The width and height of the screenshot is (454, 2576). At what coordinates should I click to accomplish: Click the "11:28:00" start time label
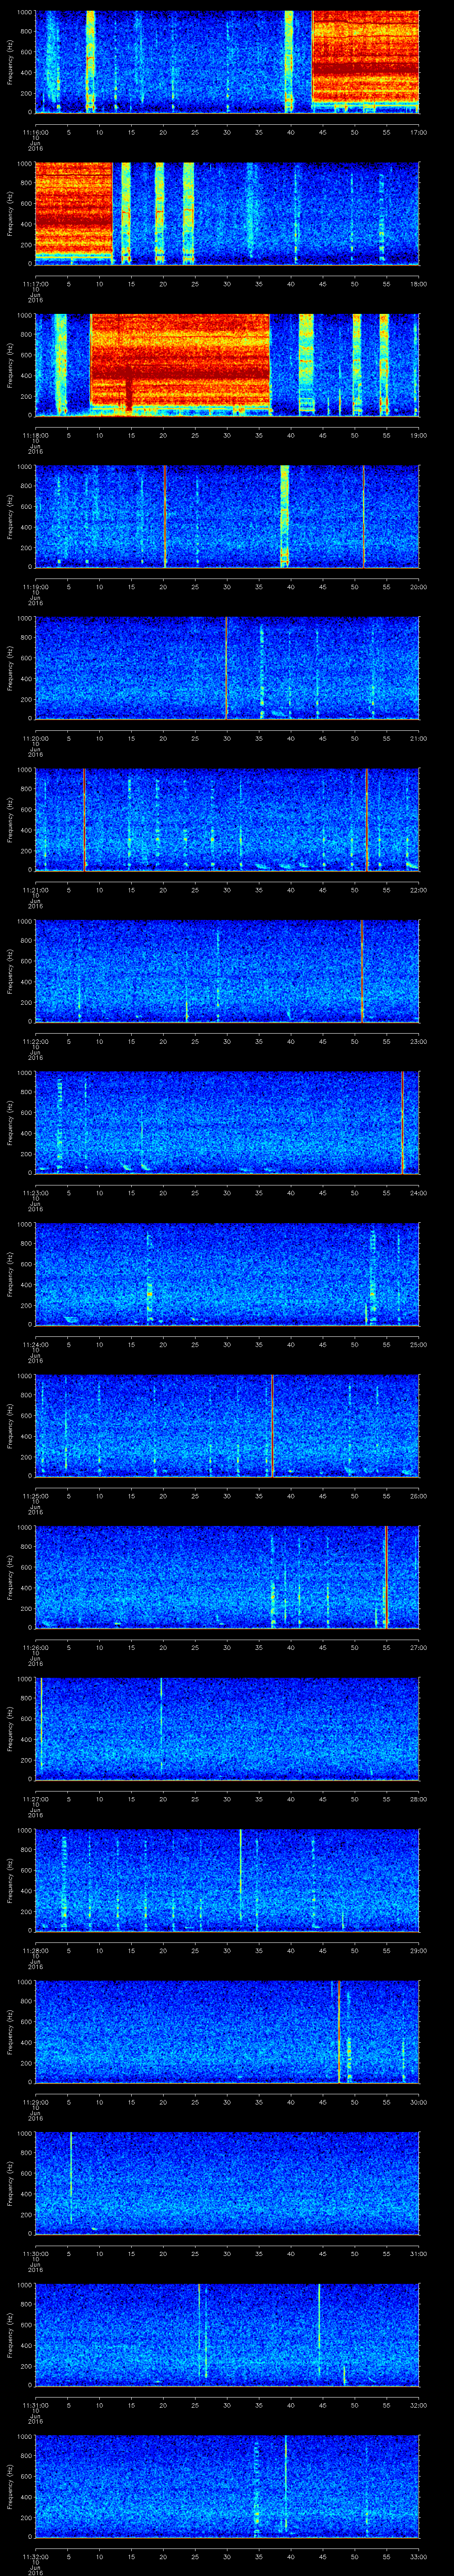[35, 1950]
